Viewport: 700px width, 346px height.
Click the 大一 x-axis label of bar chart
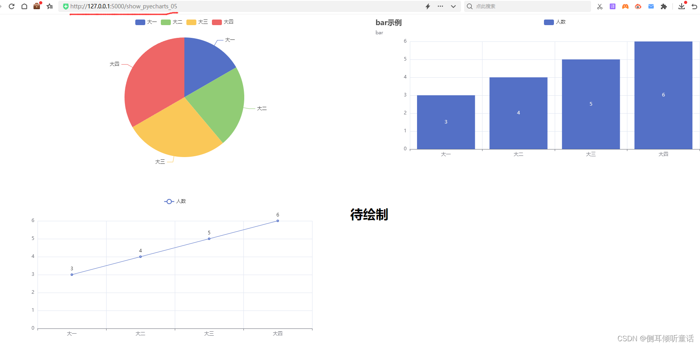446,154
